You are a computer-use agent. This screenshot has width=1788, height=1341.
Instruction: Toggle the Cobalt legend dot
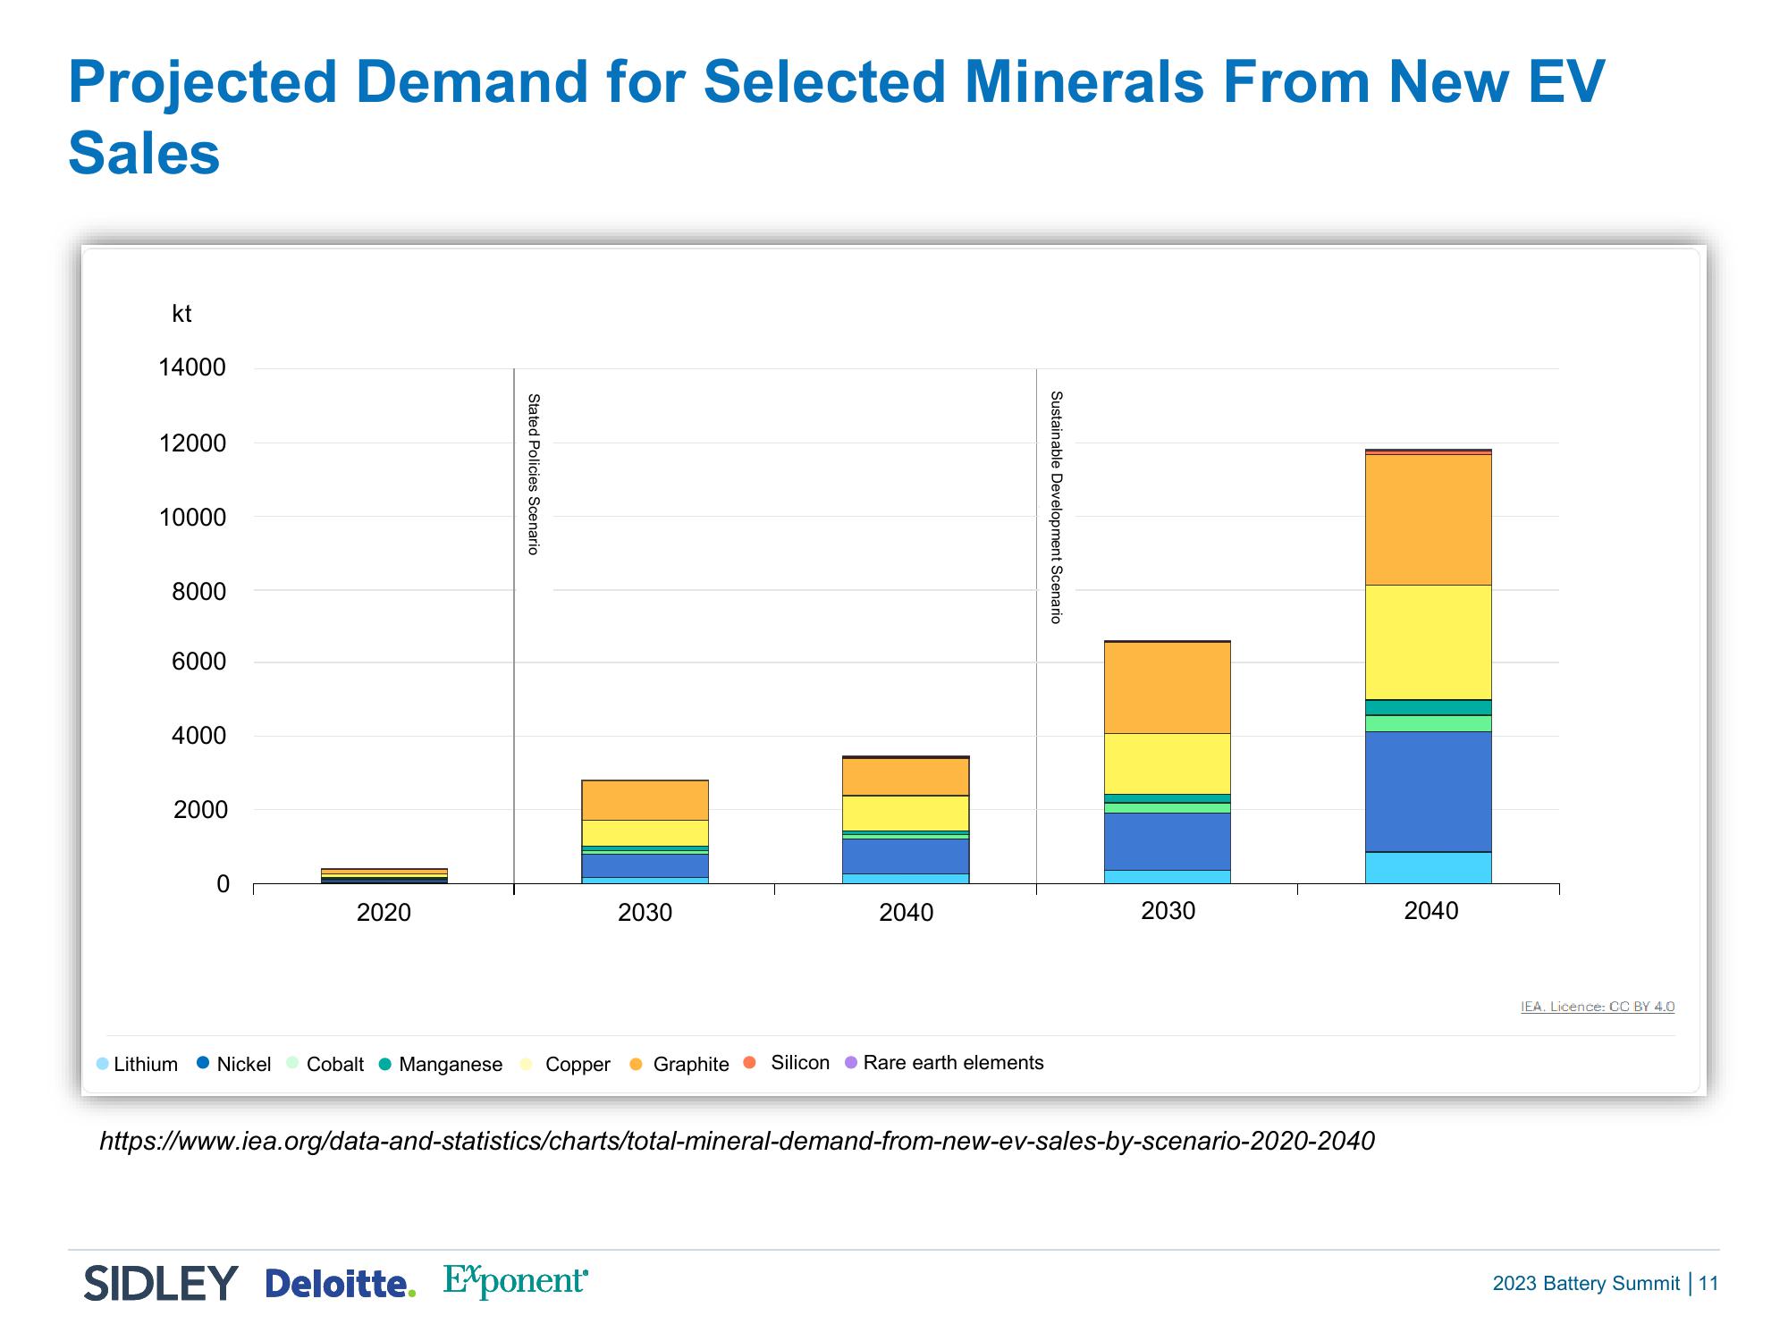click(x=292, y=1063)
